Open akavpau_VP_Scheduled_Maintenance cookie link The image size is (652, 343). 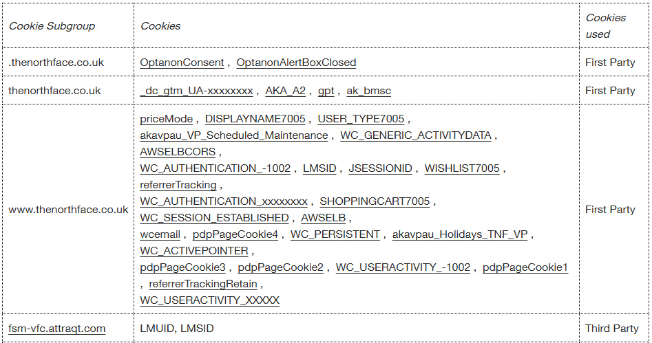point(233,135)
